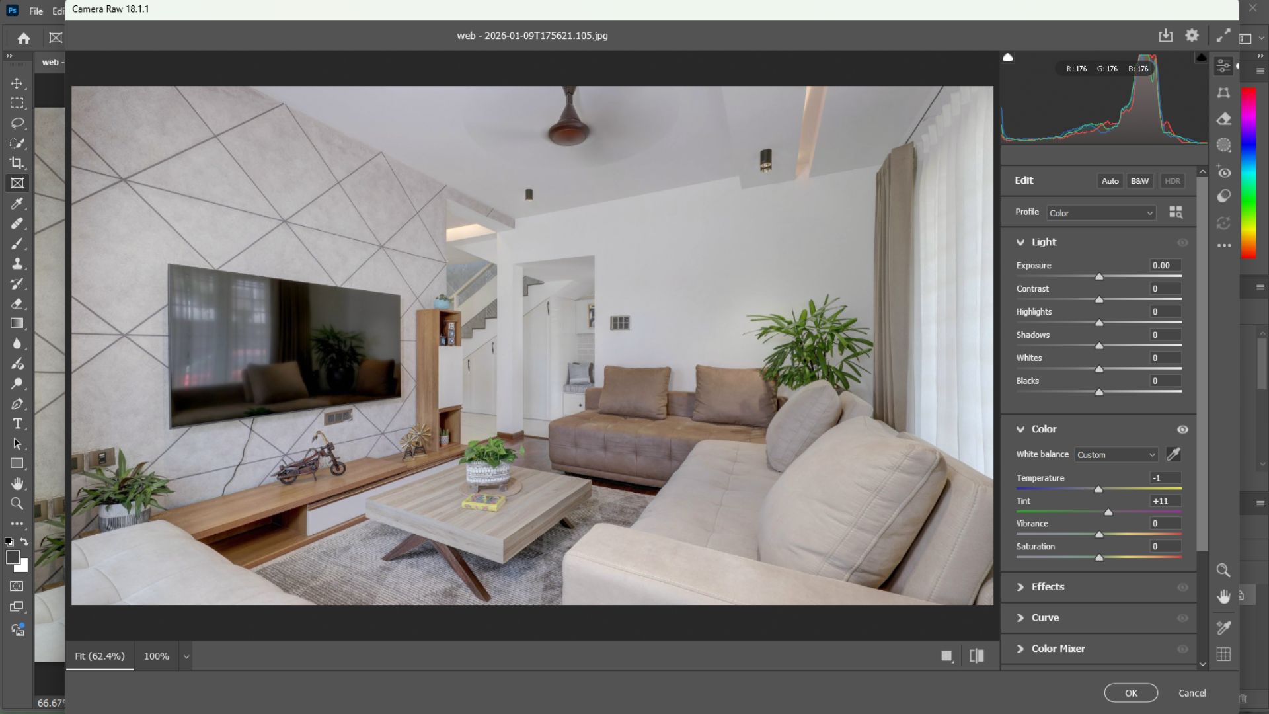Open the White balance Custom dropdown

pyautogui.click(x=1116, y=455)
